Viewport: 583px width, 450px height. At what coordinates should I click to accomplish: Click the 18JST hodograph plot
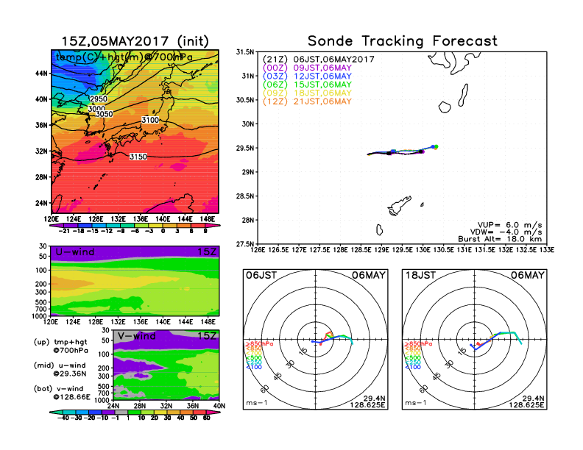[x=475, y=340]
